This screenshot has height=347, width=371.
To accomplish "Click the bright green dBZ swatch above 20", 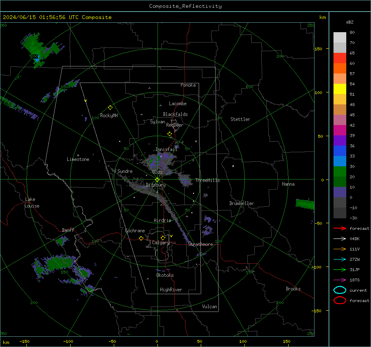I will pyautogui.click(x=340, y=171).
